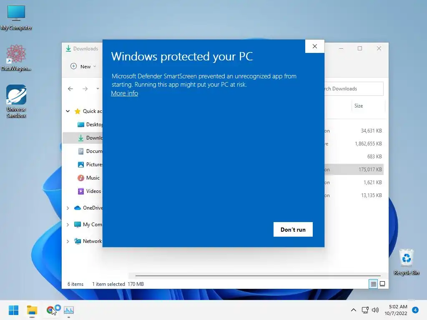
Task: Switch to large icons view in status bar
Action: point(382,284)
